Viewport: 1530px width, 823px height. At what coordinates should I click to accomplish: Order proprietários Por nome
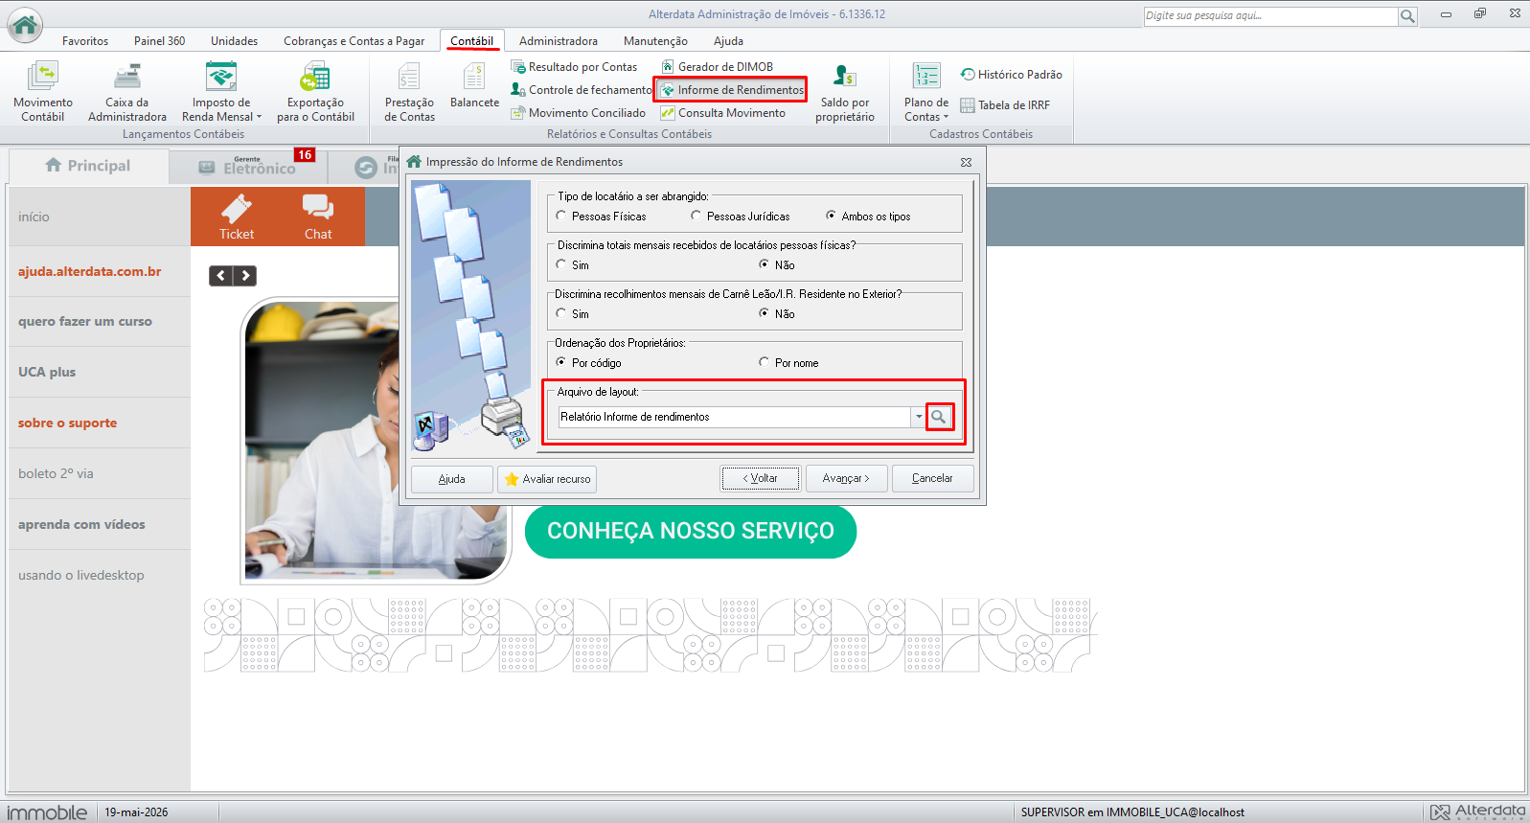click(x=764, y=362)
